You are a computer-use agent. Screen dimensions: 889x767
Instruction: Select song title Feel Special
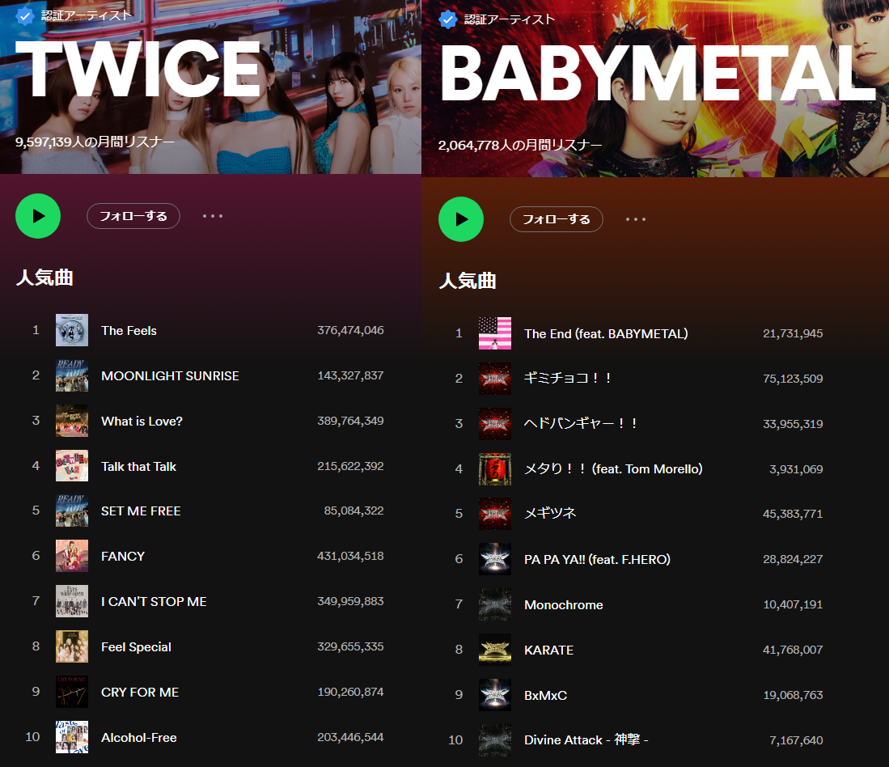136,647
